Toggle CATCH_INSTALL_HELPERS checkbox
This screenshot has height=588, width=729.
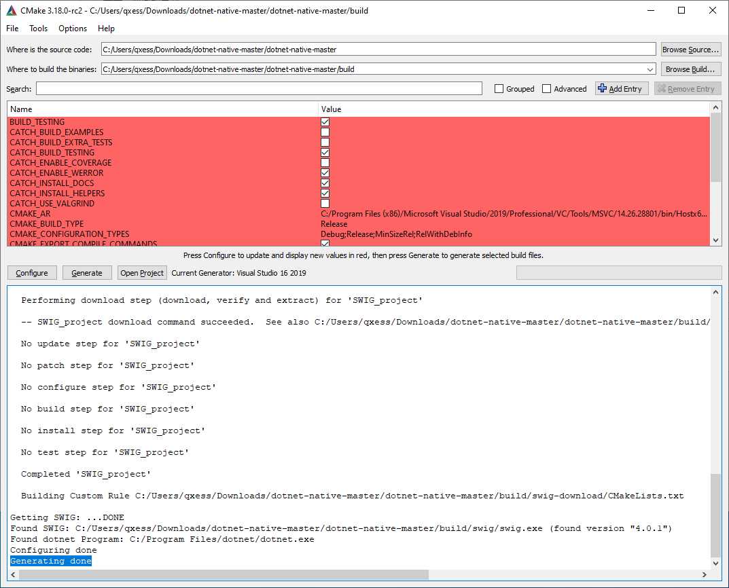click(325, 194)
